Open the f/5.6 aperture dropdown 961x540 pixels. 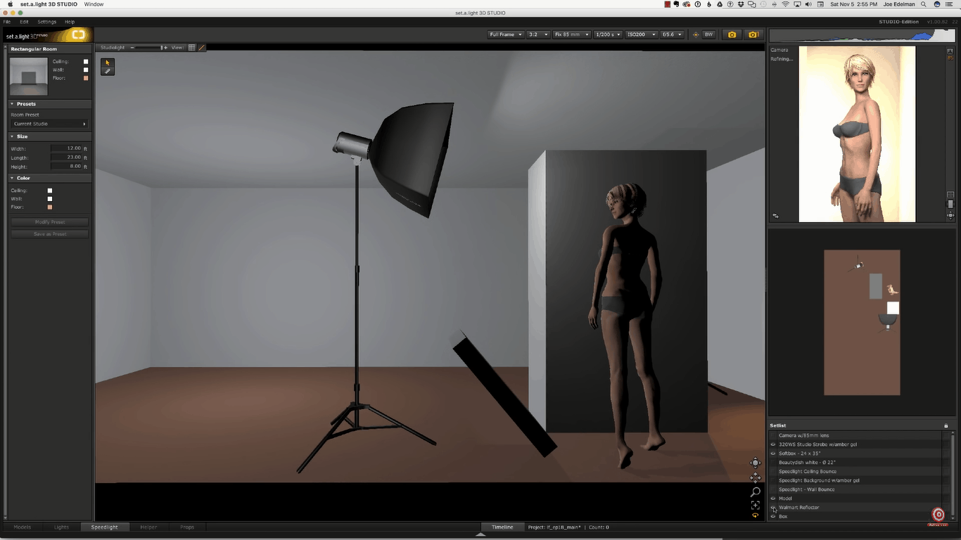point(671,34)
